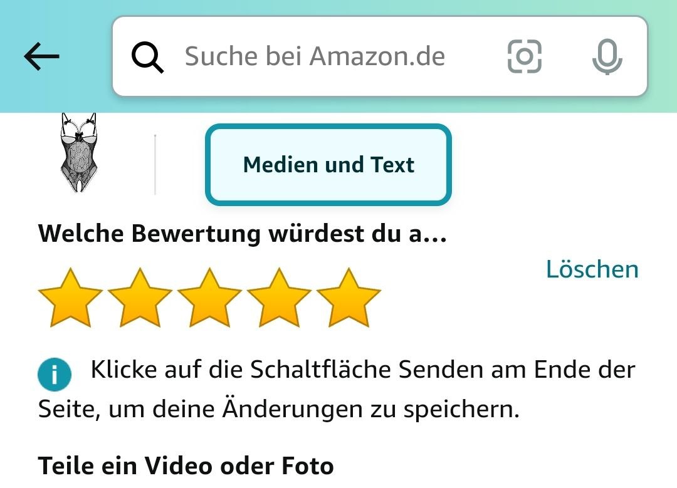Tap the 'Welche Bewertung würdest du a...' heading
Viewport: 677px width, 488px height.
pos(242,234)
